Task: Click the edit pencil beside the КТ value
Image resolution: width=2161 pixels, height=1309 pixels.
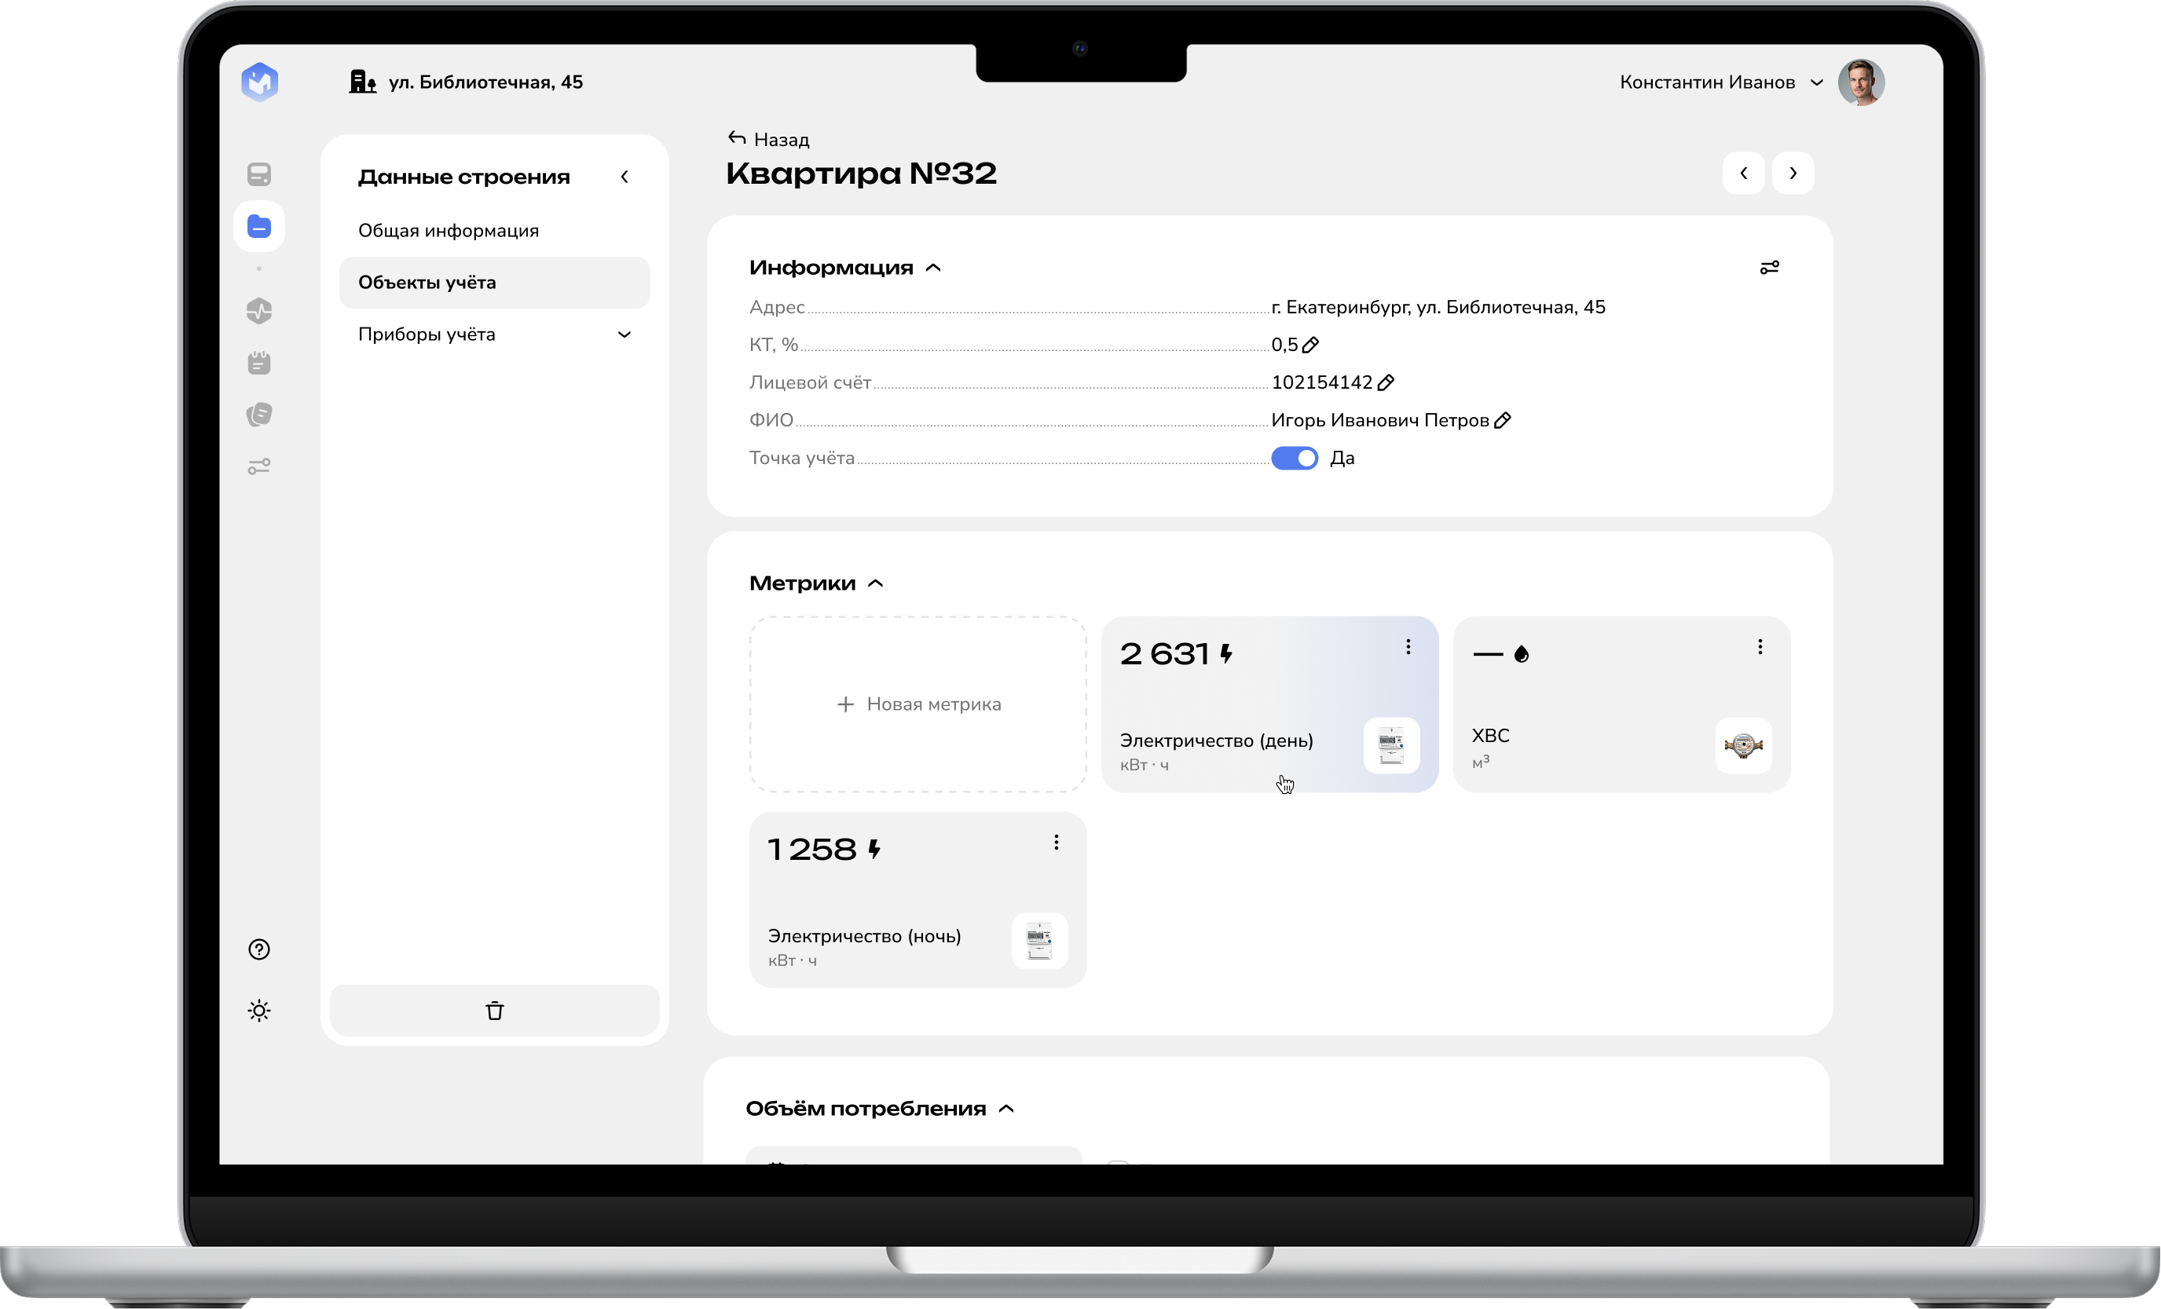Action: (x=1310, y=346)
